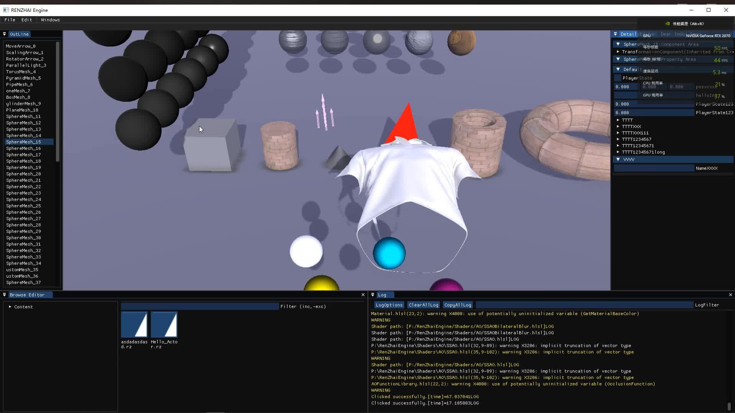Image resolution: width=735 pixels, height=413 pixels.
Task: Open the asdadasdasd.rz asset thumbnail
Action: point(134,325)
